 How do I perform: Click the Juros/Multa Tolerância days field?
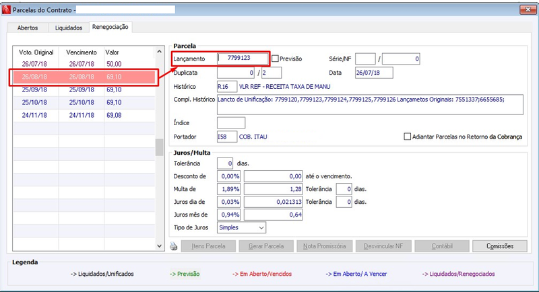[225, 163]
